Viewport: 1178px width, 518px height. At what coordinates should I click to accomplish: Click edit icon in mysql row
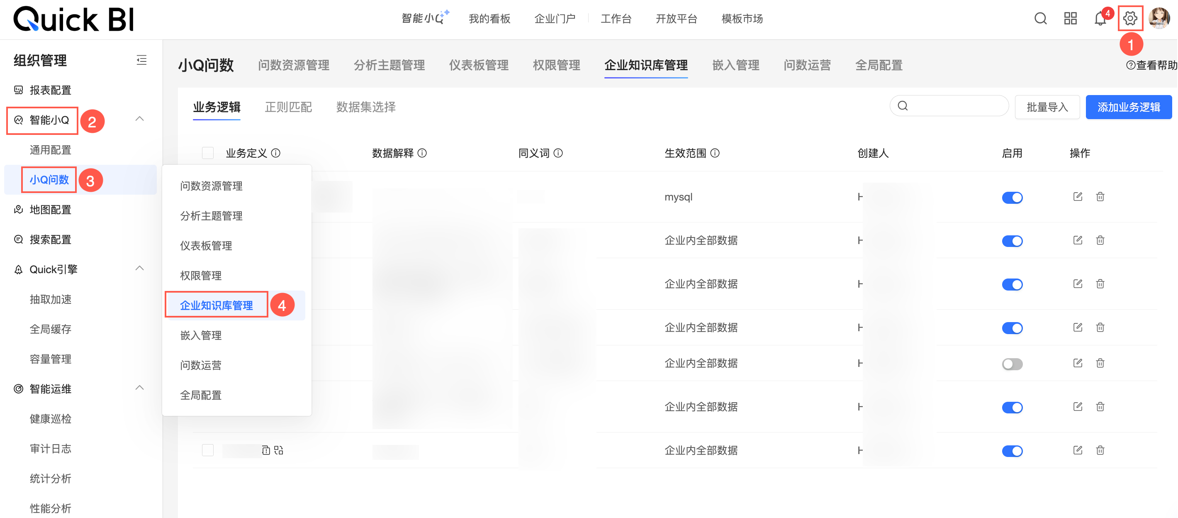point(1077,197)
